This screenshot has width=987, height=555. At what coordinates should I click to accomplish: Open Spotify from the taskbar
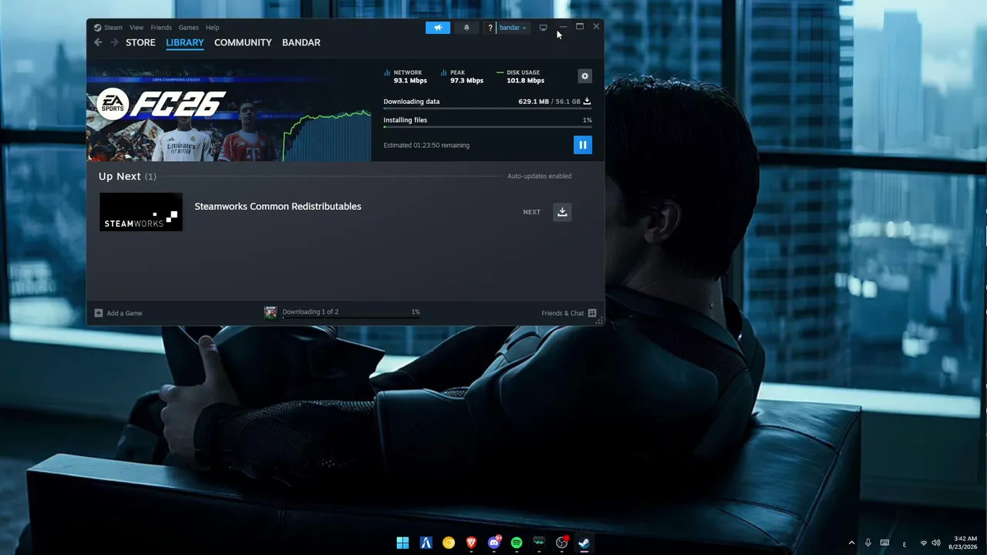pyautogui.click(x=517, y=543)
